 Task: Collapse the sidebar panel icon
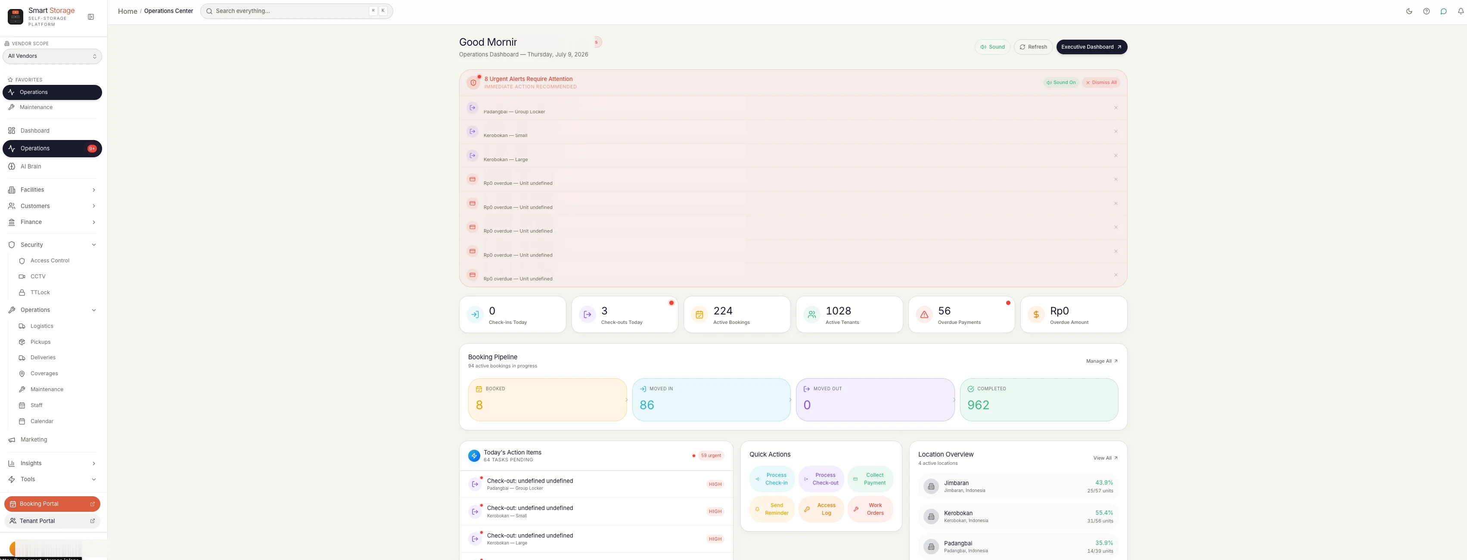pyautogui.click(x=90, y=17)
